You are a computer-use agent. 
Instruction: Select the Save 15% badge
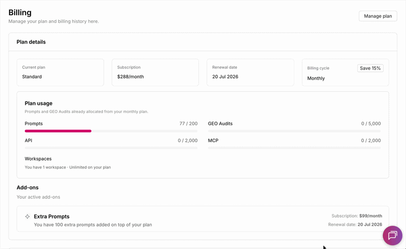[370, 68]
